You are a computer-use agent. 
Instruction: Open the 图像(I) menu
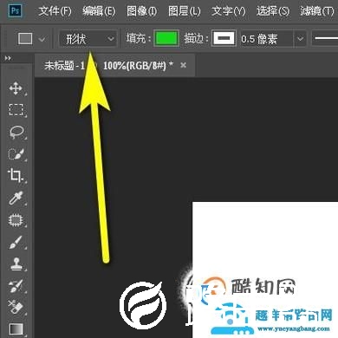coord(141,11)
